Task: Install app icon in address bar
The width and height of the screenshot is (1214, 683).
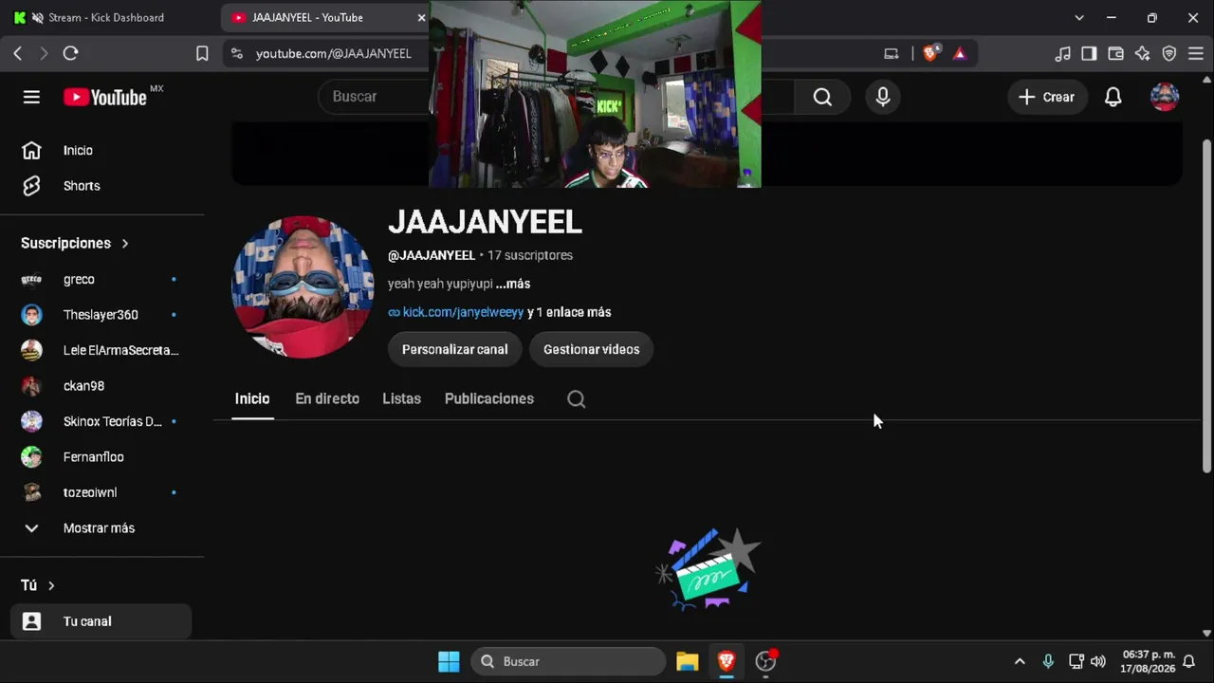Action: pos(891,54)
